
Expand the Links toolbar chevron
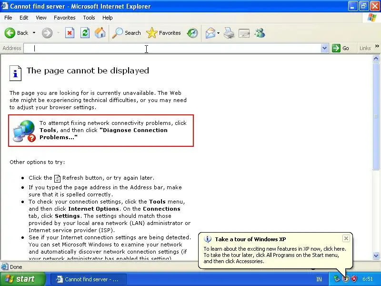click(377, 46)
